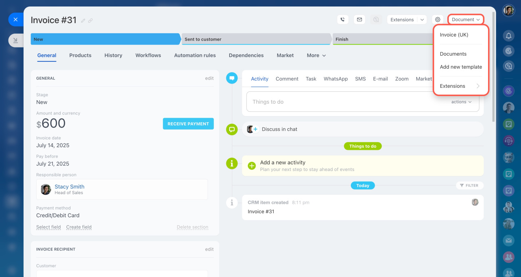Viewport: 521px width, 277px height.
Task: Click the Filter button in timeline
Action: [469, 186]
